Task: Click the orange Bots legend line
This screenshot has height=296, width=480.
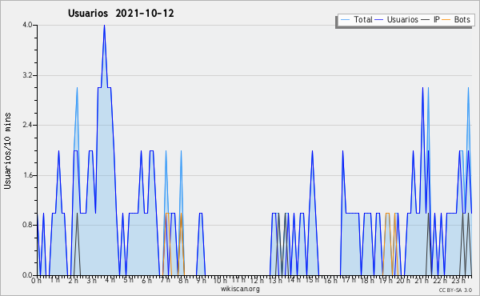Action: click(x=446, y=20)
